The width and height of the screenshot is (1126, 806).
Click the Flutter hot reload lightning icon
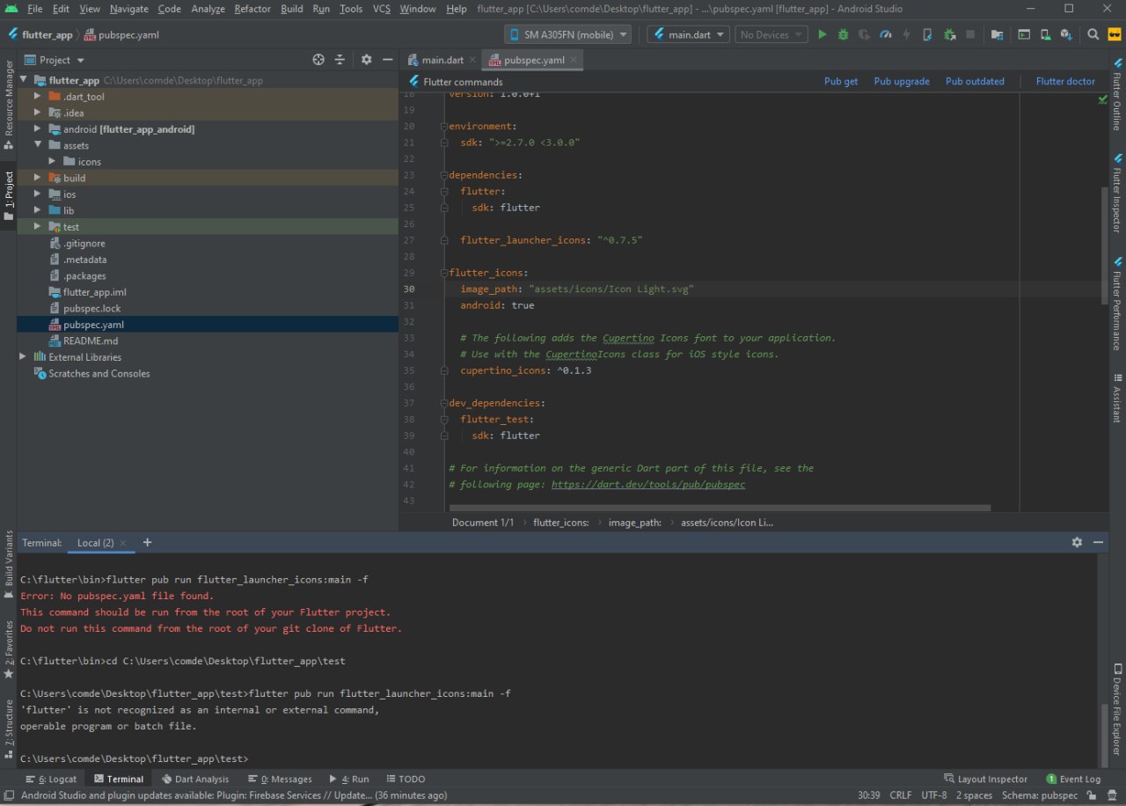(906, 35)
